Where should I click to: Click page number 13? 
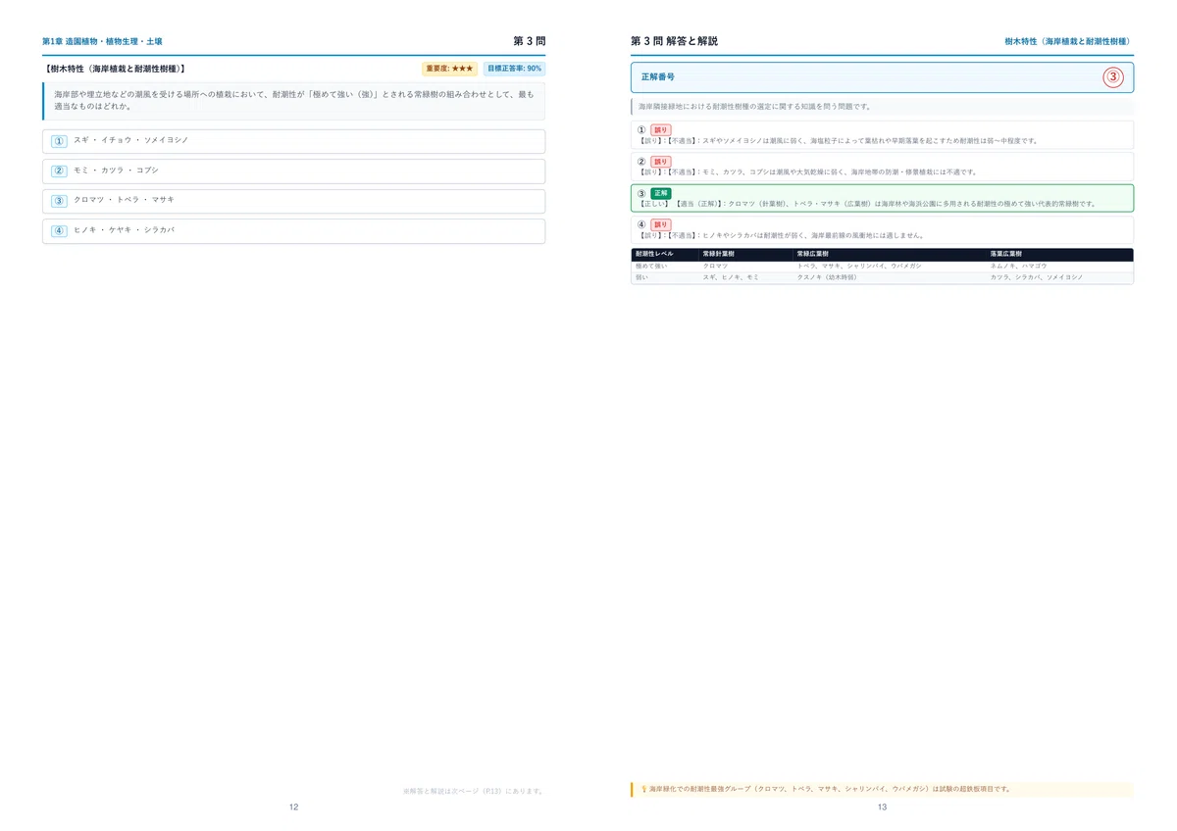pos(882,807)
